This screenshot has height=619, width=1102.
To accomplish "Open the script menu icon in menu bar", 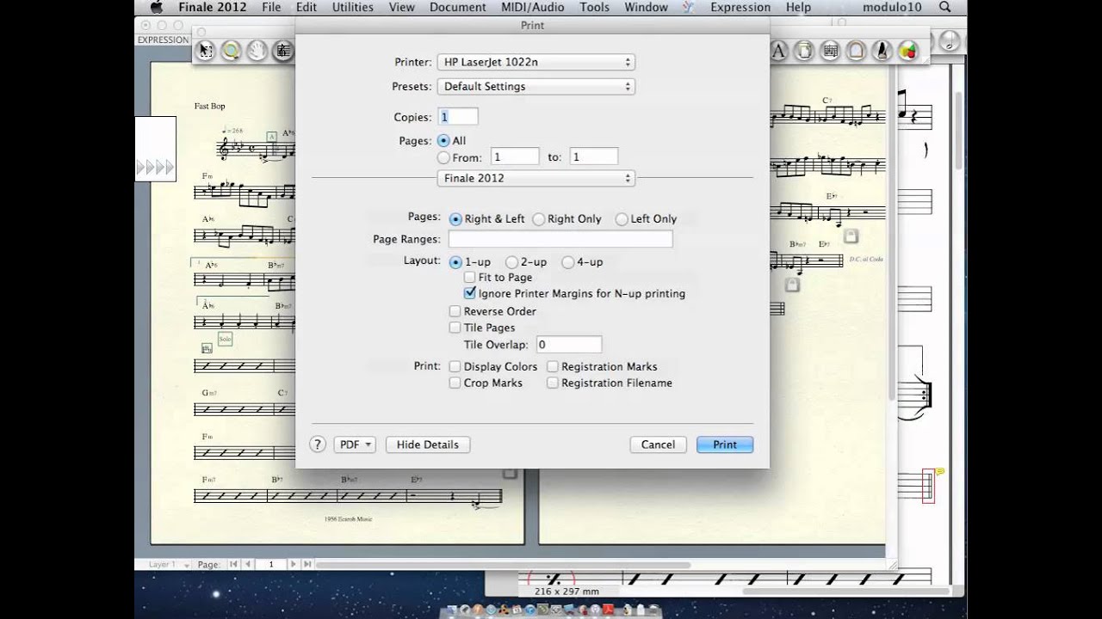I will 688,7.
